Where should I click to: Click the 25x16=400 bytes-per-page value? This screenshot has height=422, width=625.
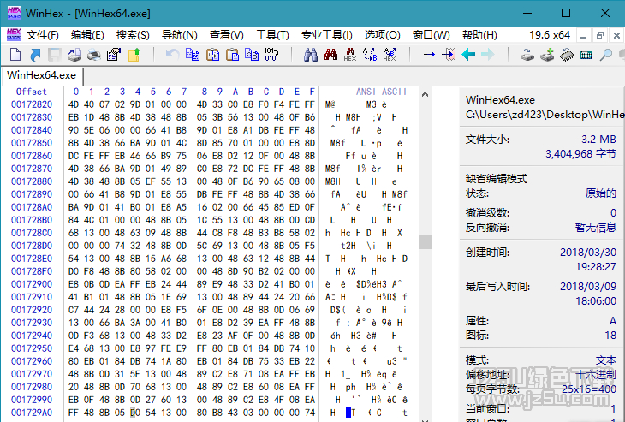pos(589,389)
